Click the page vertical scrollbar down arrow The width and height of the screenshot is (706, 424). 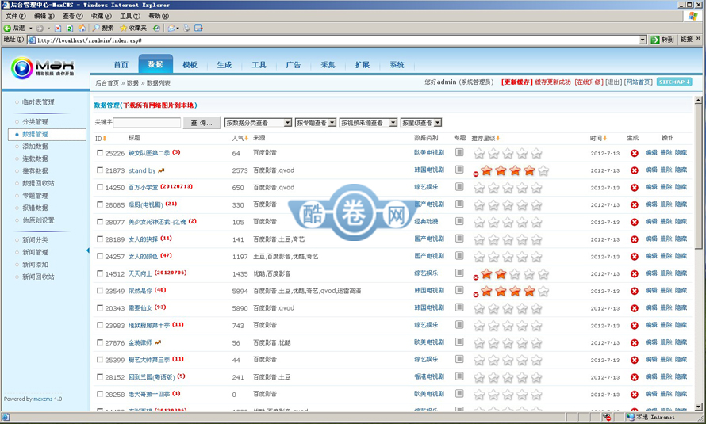click(698, 407)
